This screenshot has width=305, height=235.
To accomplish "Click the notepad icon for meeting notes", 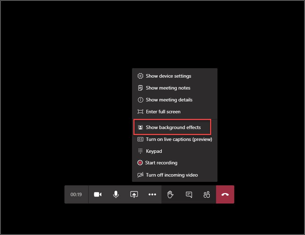I will (x=140, y=88).
